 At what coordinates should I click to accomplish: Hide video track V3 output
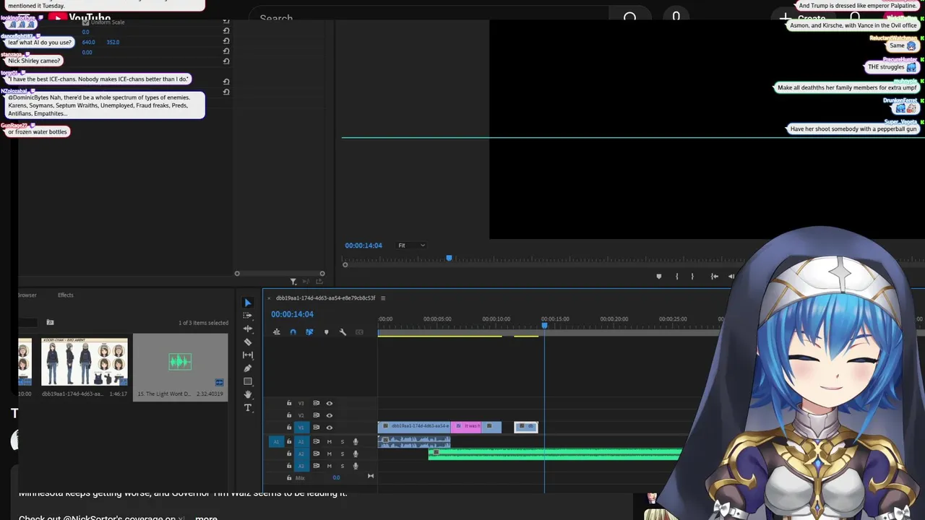(330, 403)
